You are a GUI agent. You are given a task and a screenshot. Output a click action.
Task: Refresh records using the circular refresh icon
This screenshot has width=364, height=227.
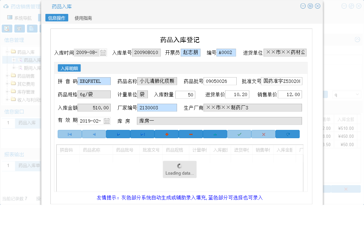pos(287,134)
